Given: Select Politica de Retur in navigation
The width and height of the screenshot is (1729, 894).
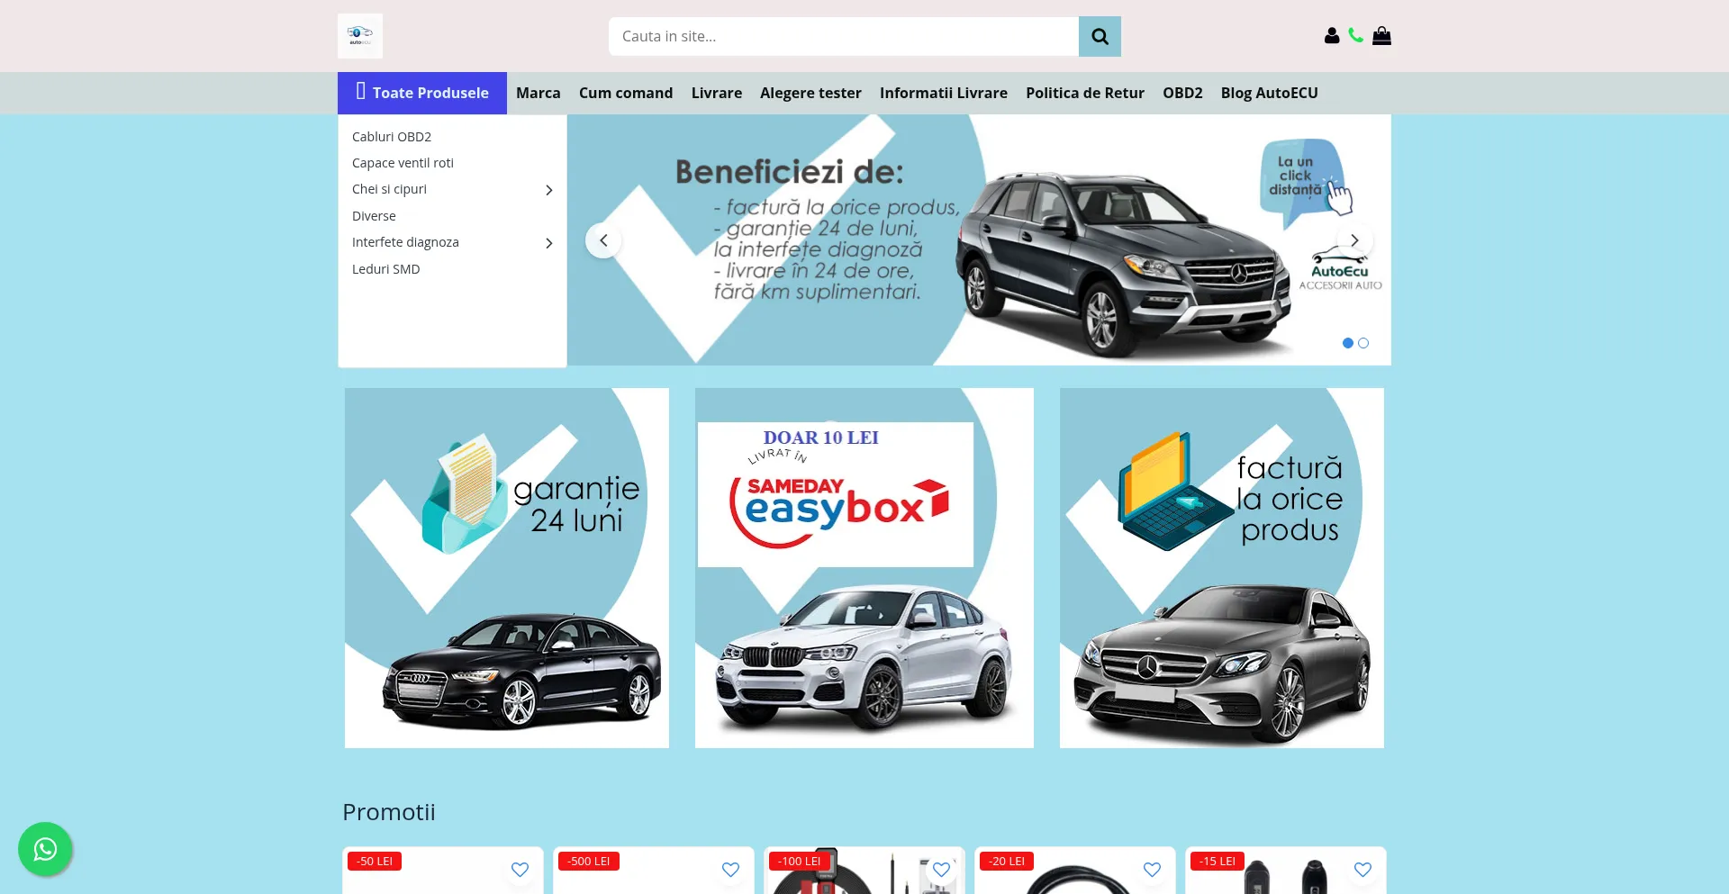Looking at the screenshot, I should pyautogui.click(x=1084, y=93).
